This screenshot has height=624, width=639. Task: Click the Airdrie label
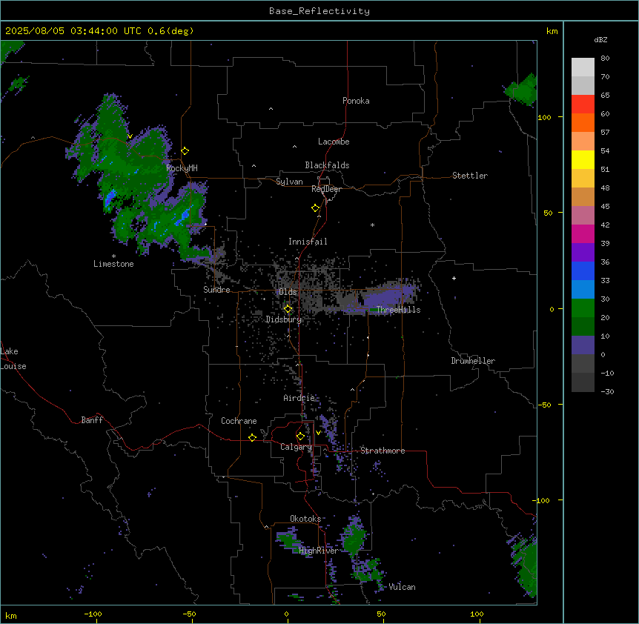pyautogui.click(x=299, y=398)
